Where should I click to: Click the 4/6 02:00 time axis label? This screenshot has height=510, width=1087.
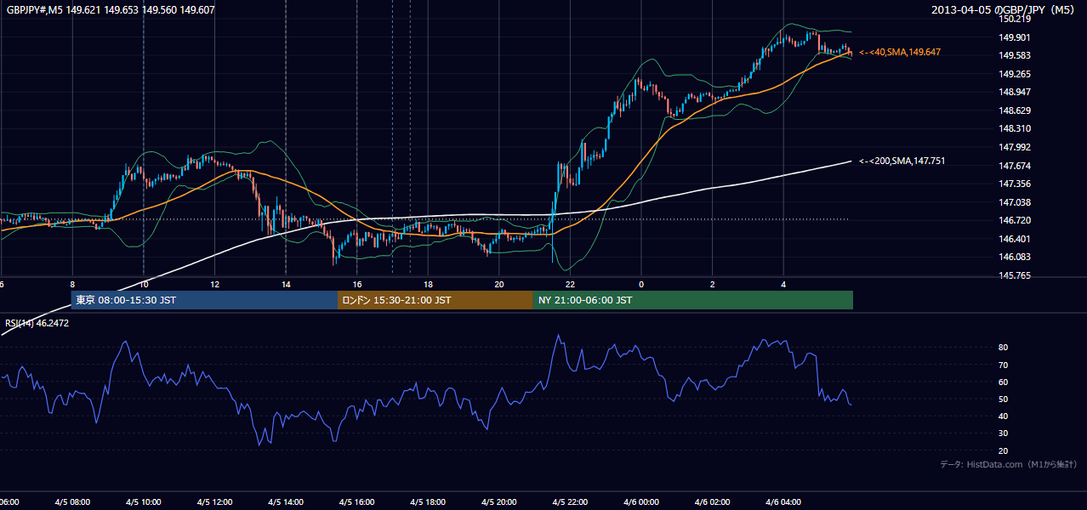[713, 502]
